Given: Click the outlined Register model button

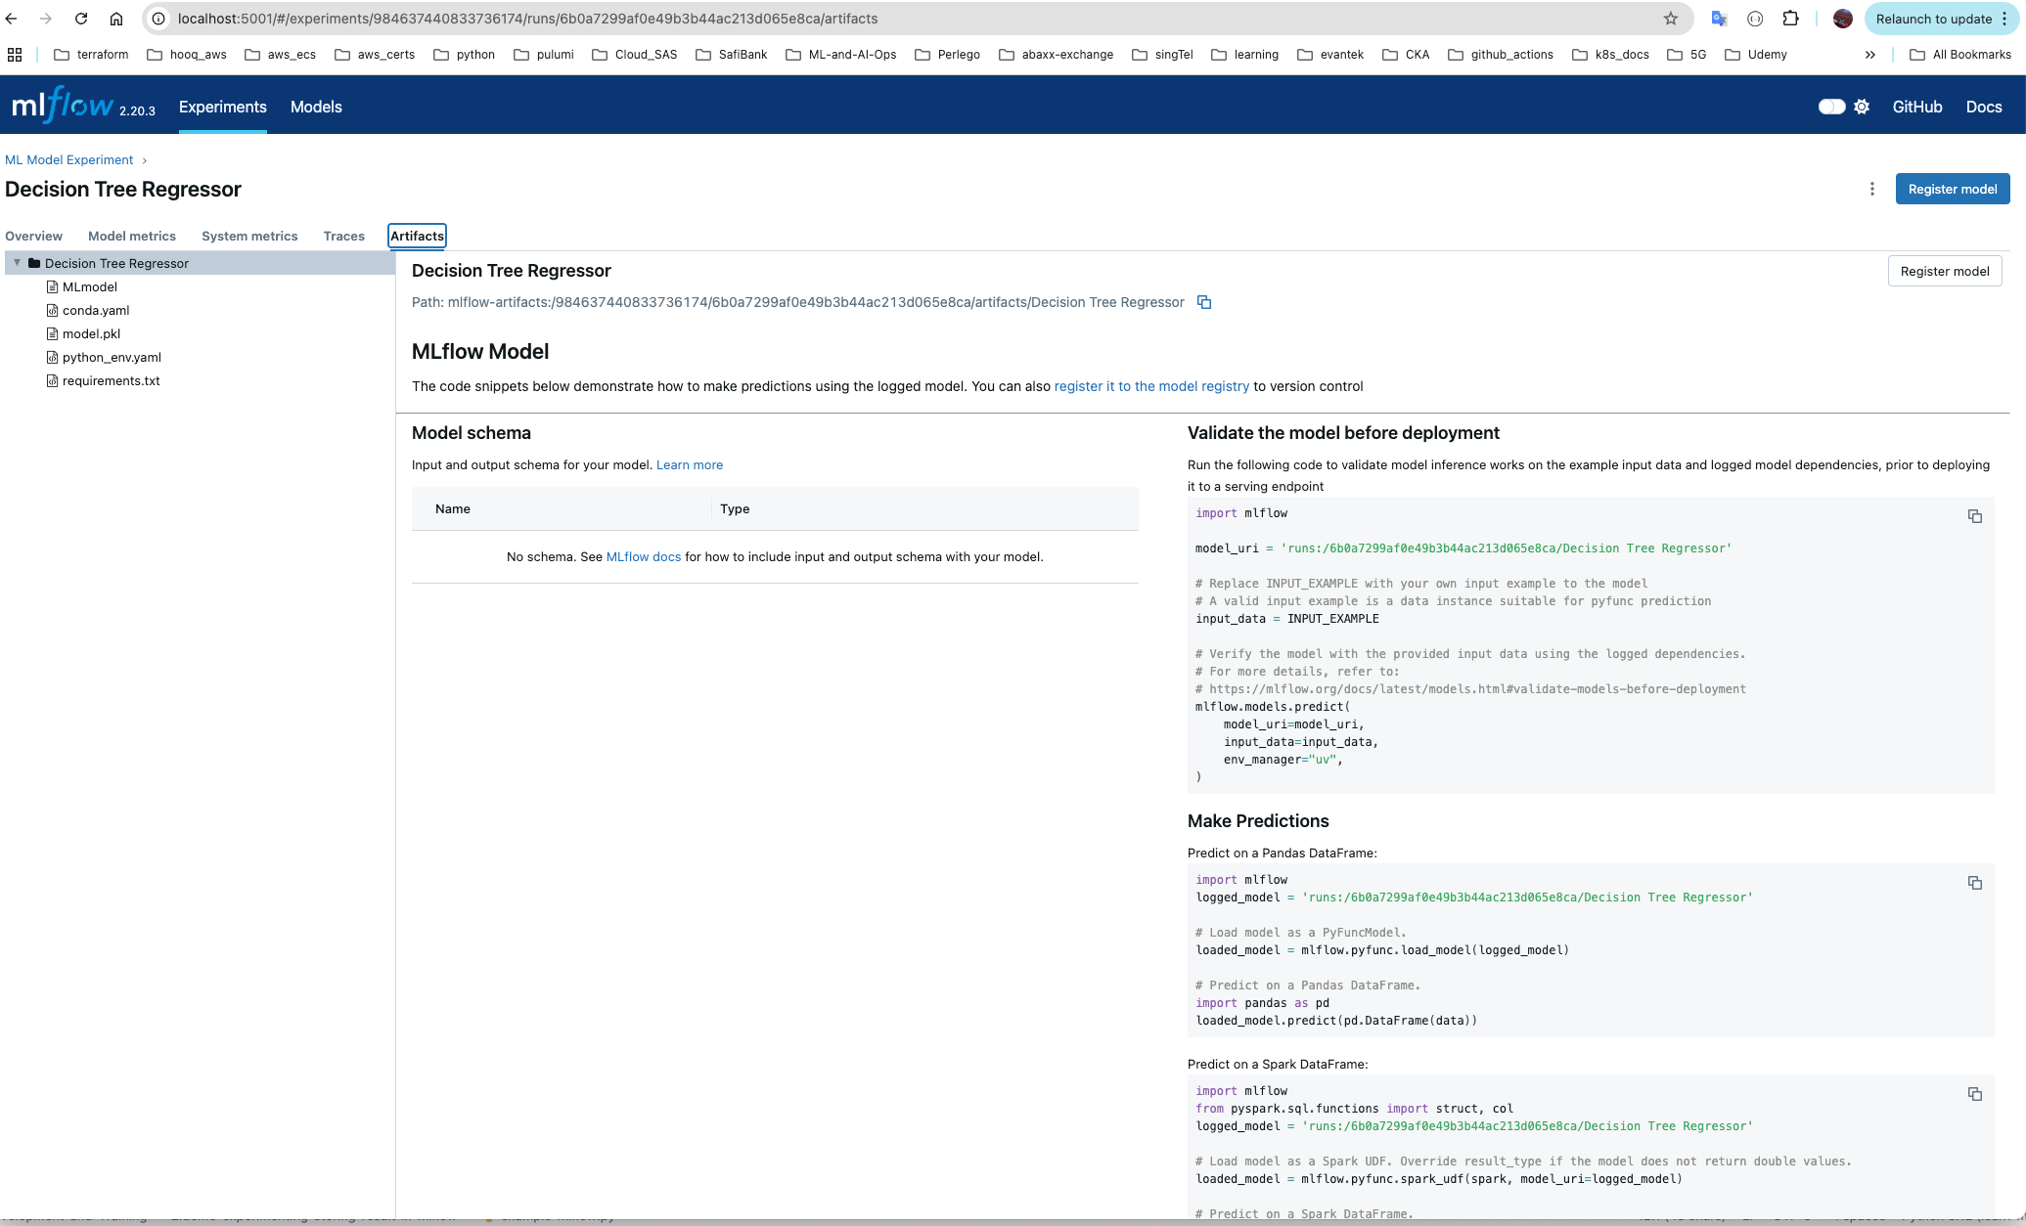Looking at the screenshot, I should coord(1945,271).
